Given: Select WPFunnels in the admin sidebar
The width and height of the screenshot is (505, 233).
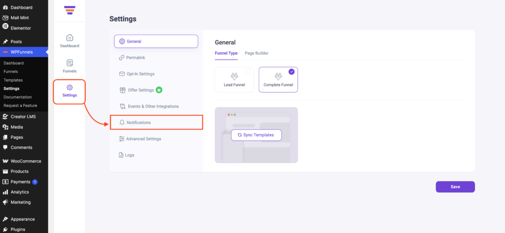Looking at the screenshot, I should (x=24, y=52).
